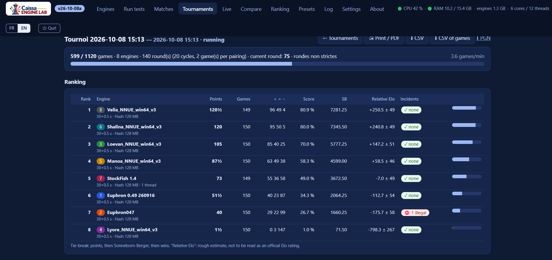Open the Engines menu
Screen dimensions: 552x260
pos(105,9)
